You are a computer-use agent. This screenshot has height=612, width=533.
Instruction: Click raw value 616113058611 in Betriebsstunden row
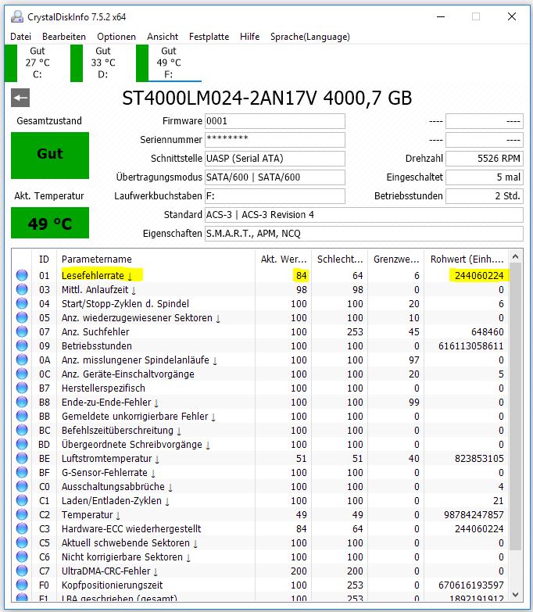[471, 345]
